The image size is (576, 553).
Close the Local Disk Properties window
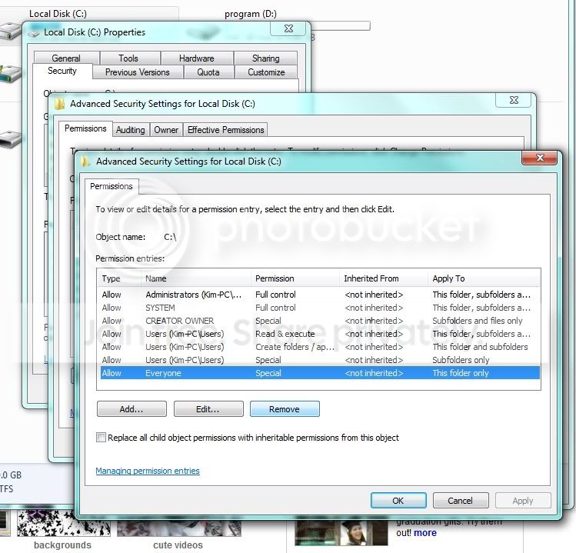coord(288,28)
